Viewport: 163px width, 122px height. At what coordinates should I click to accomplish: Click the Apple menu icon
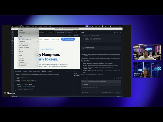coord(13,26)
